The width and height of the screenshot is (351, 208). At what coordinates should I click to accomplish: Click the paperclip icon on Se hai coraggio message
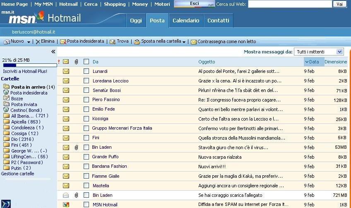tap(76, 195)
